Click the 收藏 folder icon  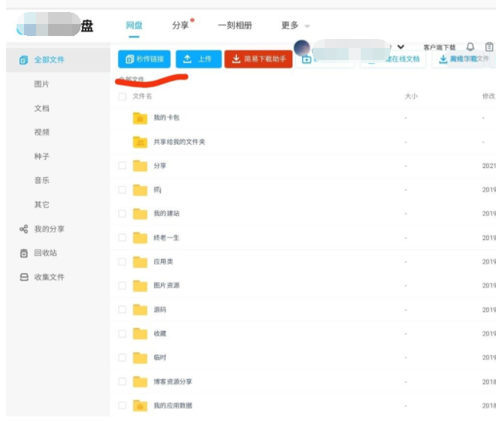(x=140, y=333)
